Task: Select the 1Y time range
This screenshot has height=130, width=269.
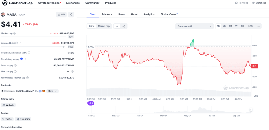Action: pos(236,26)
